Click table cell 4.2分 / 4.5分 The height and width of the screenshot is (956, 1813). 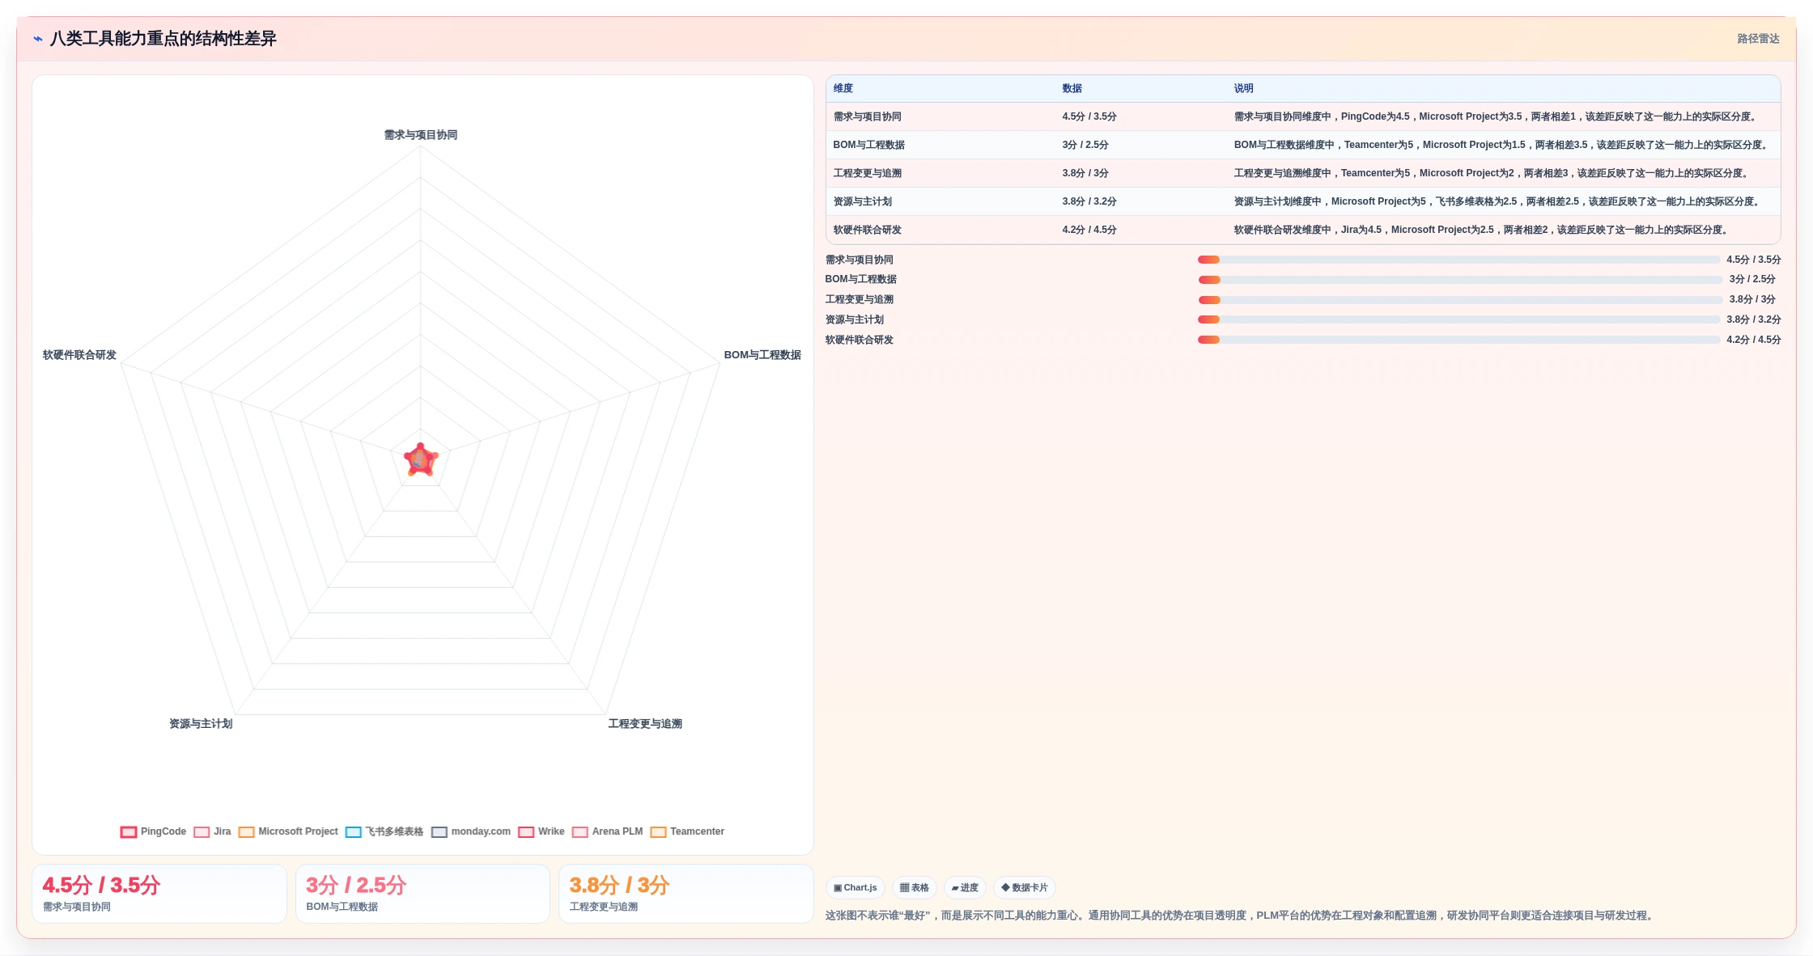tap(1089, 230)
